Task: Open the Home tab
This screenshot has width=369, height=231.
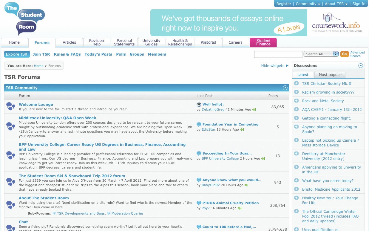Action: [x=14, y=42]
